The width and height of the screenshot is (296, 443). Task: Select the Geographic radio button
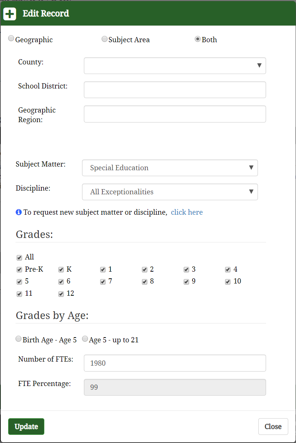11,38
